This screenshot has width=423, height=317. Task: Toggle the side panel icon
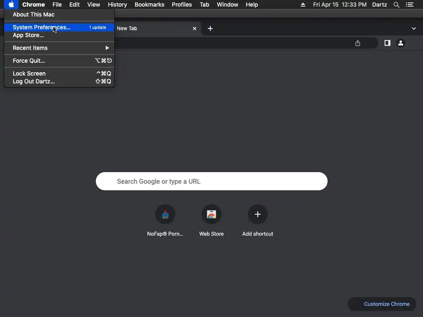point(387,43)
